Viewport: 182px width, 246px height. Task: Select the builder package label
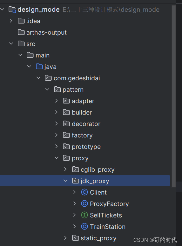pyautogui.click(x=82, y=112)
